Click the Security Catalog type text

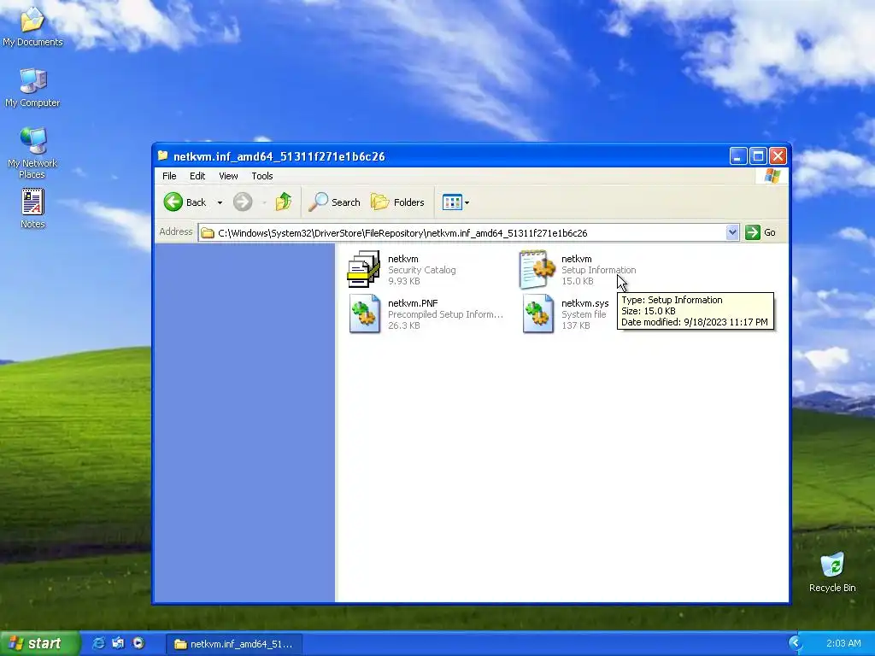[x=422, y=270]
